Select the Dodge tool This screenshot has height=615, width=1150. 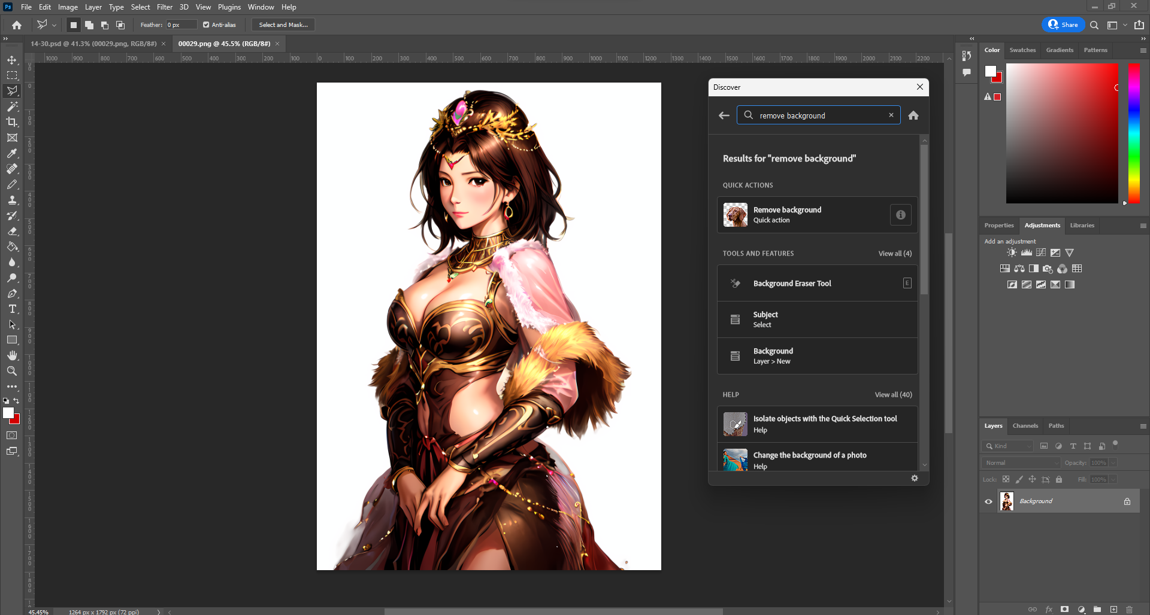tap(12, 278)
